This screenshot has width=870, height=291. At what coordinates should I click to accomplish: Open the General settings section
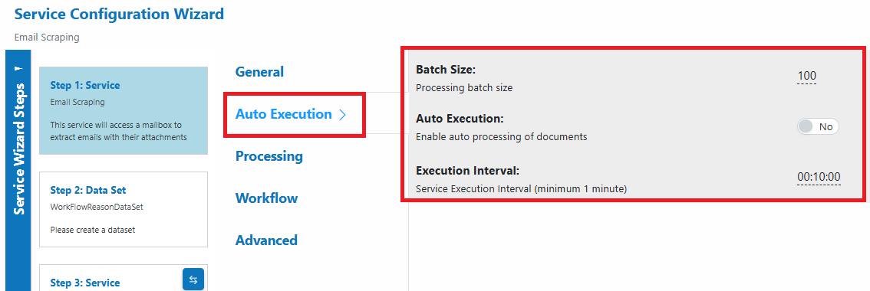point(259,71)
